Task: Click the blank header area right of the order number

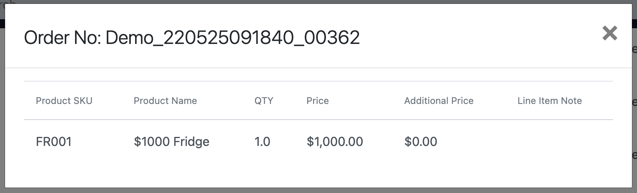Action: [471, 38]
